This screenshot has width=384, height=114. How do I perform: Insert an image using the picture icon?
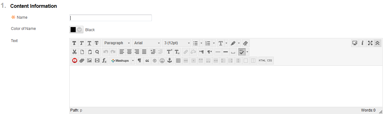pos(89,61)
